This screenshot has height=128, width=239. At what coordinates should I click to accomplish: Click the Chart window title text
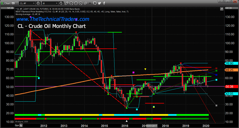click(x=7, y=3)
